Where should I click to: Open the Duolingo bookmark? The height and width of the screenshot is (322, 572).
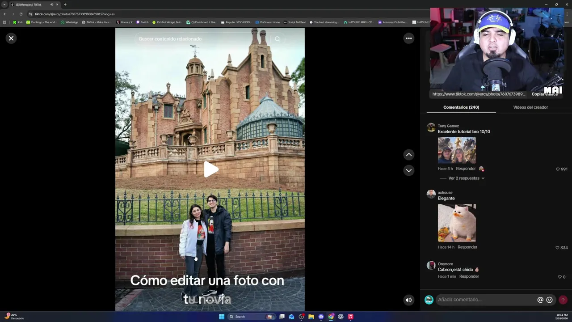click(x=42, y=22)
